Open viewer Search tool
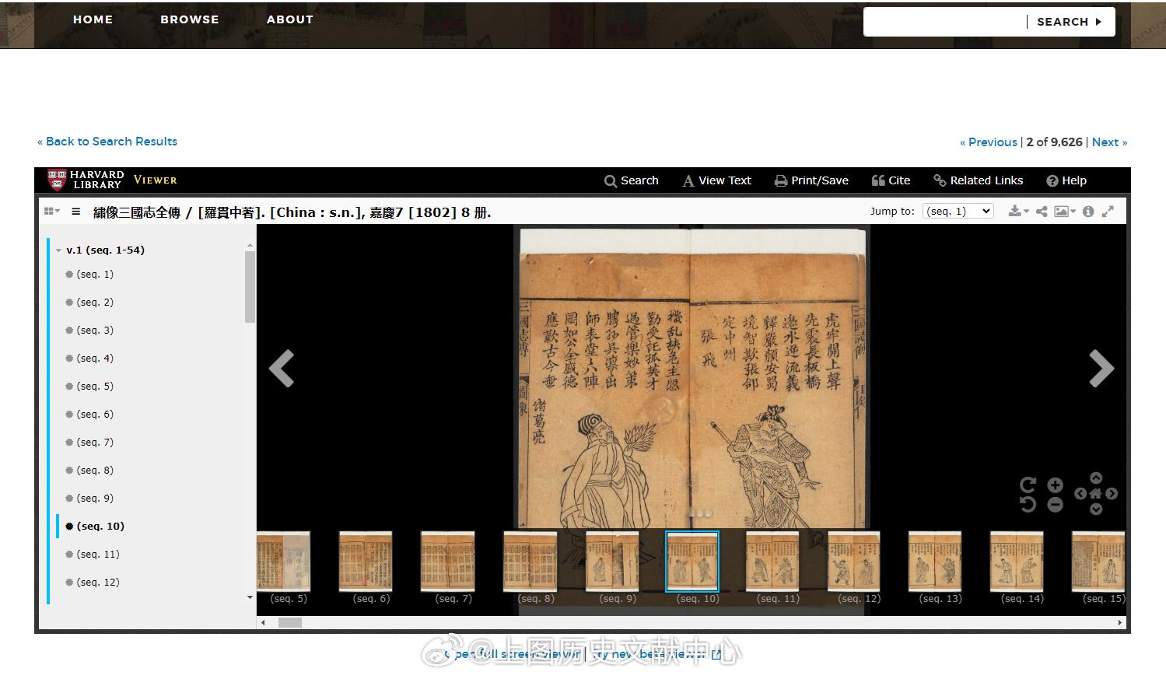The width and height of the screenshot is (1166, 679). point(632,180)
